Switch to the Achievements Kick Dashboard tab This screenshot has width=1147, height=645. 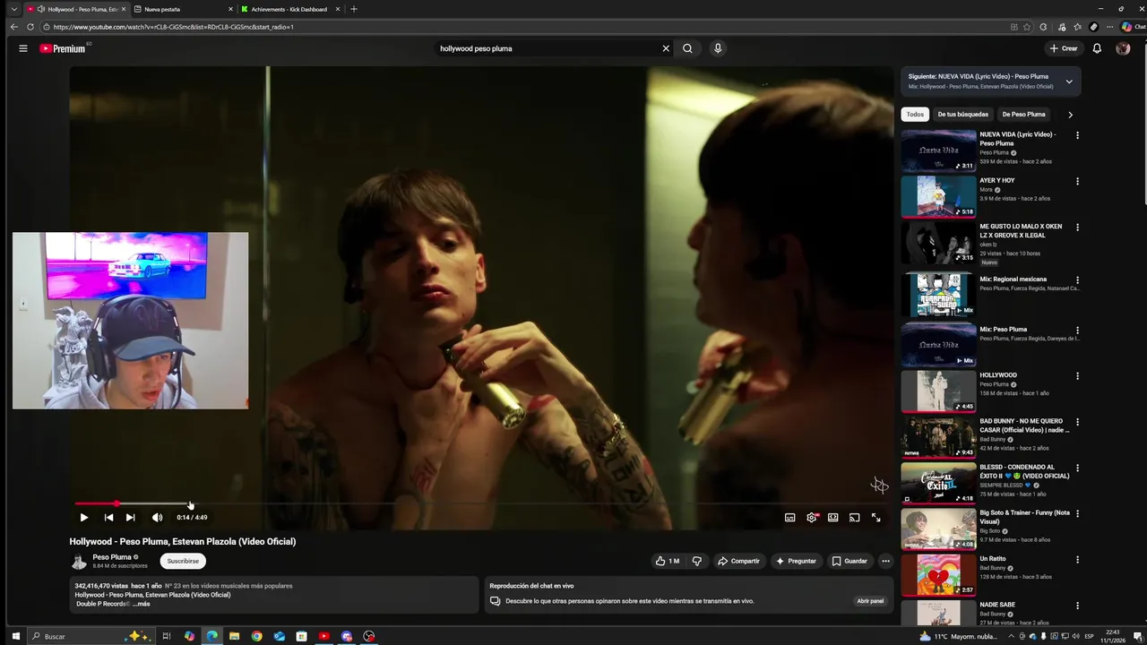(289, 9)
